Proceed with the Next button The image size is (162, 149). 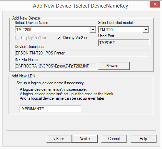85,139
